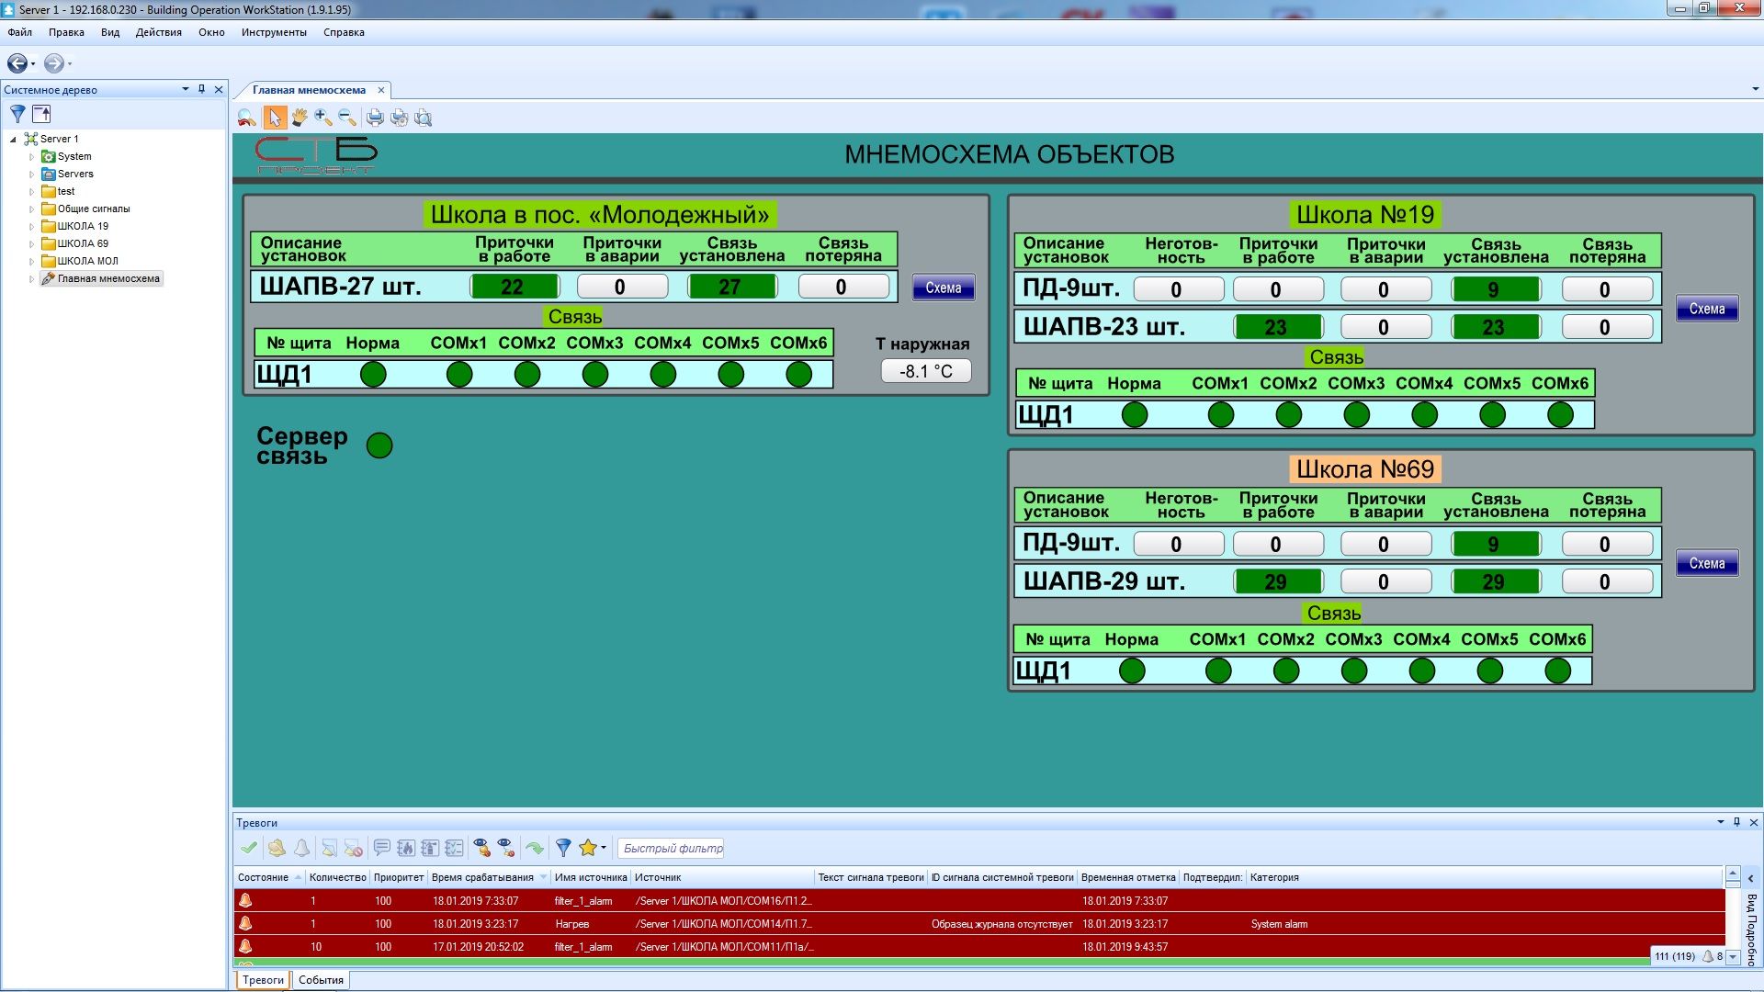
Task: Expand the ШКОЛА 19 tree folder
Action: point(31,226)
